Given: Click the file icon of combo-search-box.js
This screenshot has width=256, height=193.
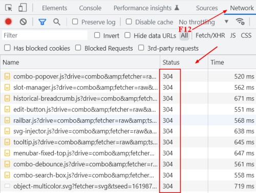Looking at the screenshot, I should coord(7,175).
